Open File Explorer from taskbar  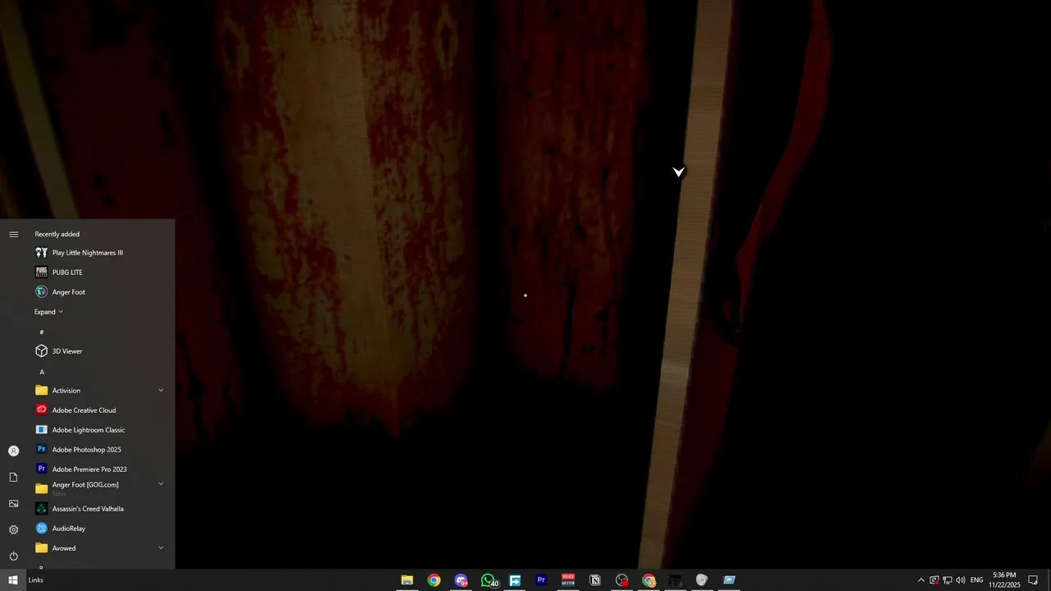(406, 580)
